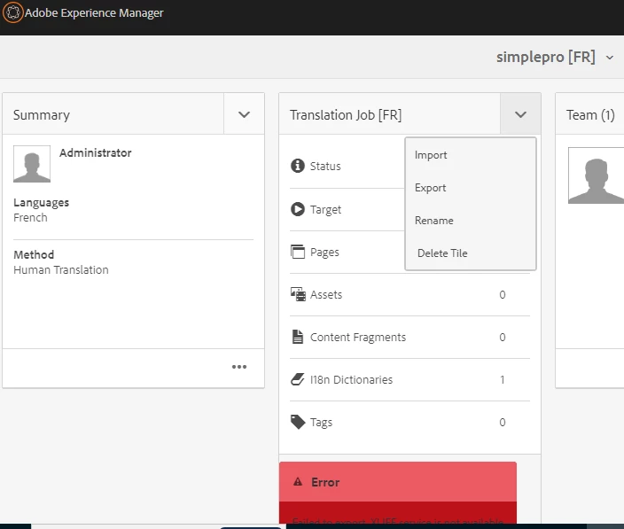Click the Translation Job [FR] title
Image resolution: width=624 pixels, height=529 pixels.
point(346,115)
